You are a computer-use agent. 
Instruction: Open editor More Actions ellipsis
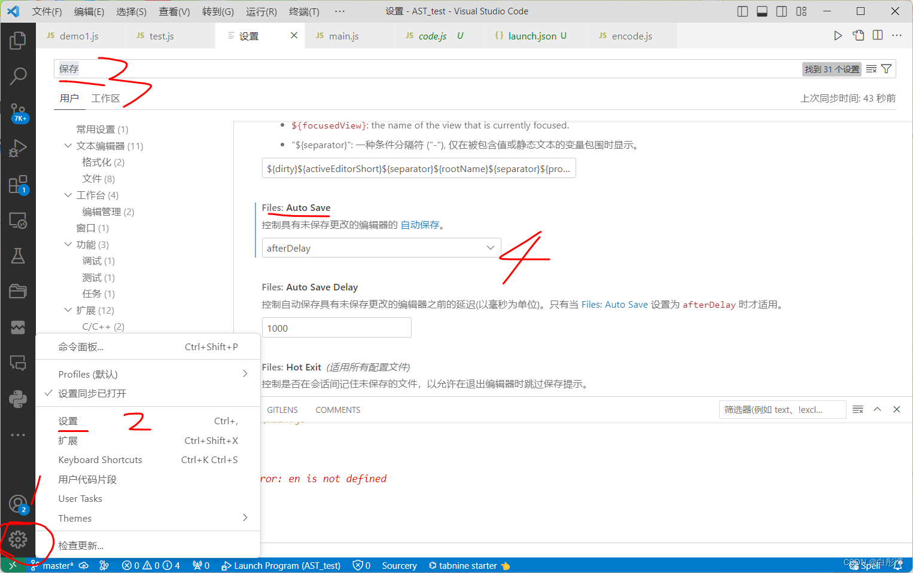897,35
